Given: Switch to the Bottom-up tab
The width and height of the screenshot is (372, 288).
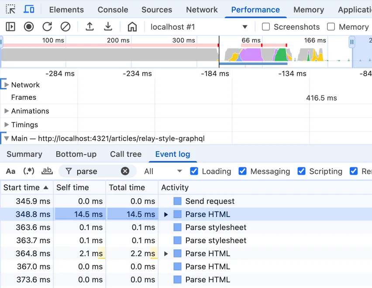Looking at the screenshot, I should coord(76,154).
